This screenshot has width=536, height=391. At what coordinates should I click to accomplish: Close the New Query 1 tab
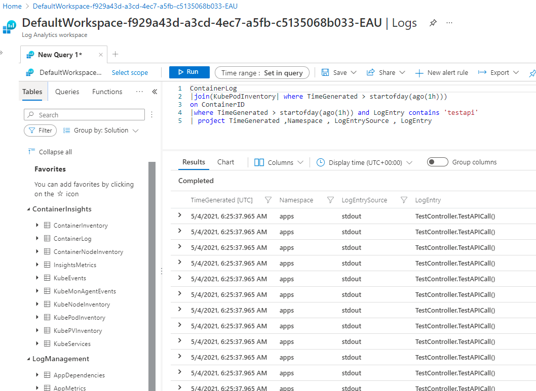click(x=101, y=55)
